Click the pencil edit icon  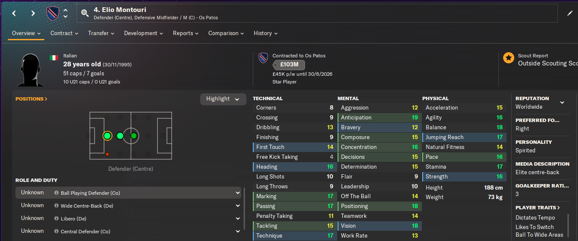tap(570, 13)
